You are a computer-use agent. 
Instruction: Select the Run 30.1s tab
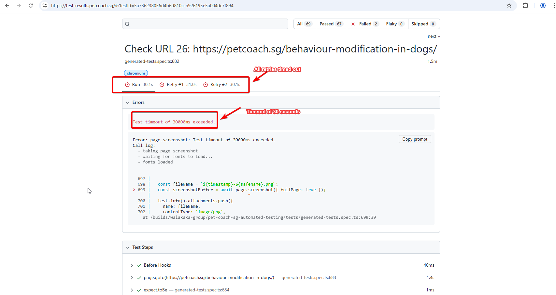(139, 85)
